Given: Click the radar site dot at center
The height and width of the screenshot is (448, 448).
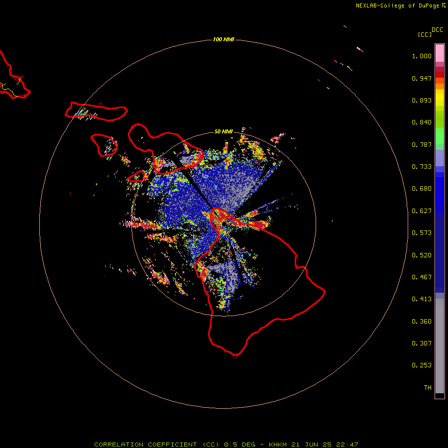Looking at the screenshot, I should 224,224.
